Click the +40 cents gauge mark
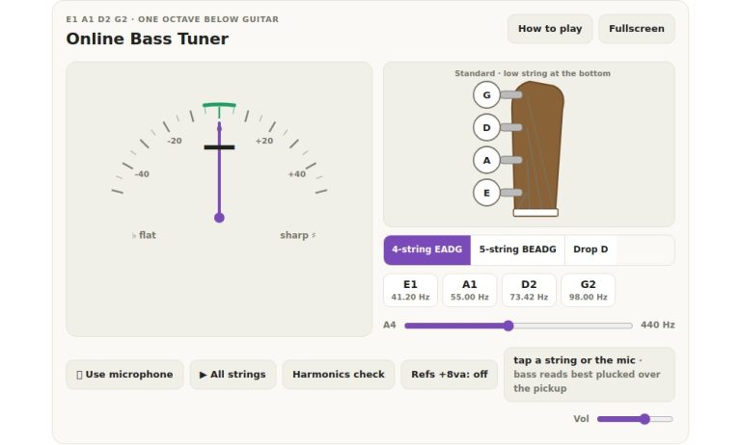741x445 pixels. [x=297, y=174]
